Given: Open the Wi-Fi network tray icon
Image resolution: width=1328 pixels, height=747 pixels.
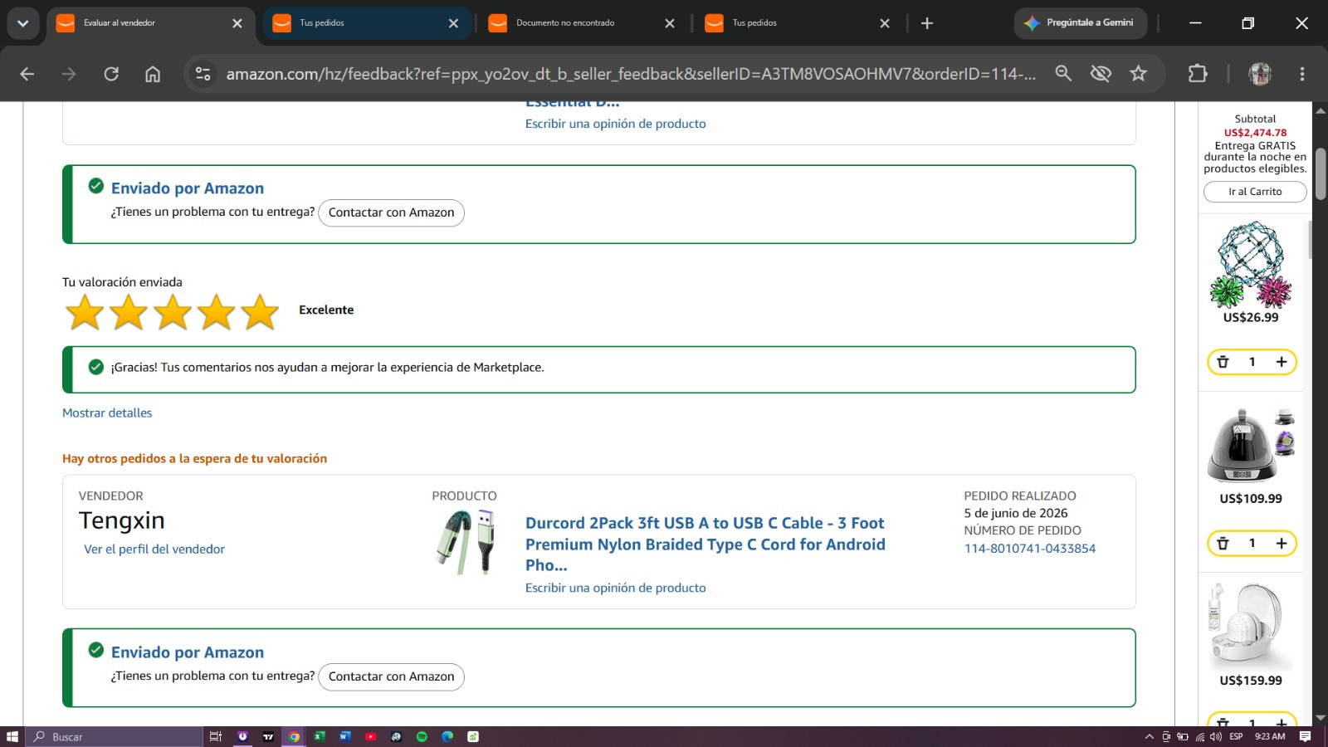Looking at the screenshot, I should pos(1200,736).
